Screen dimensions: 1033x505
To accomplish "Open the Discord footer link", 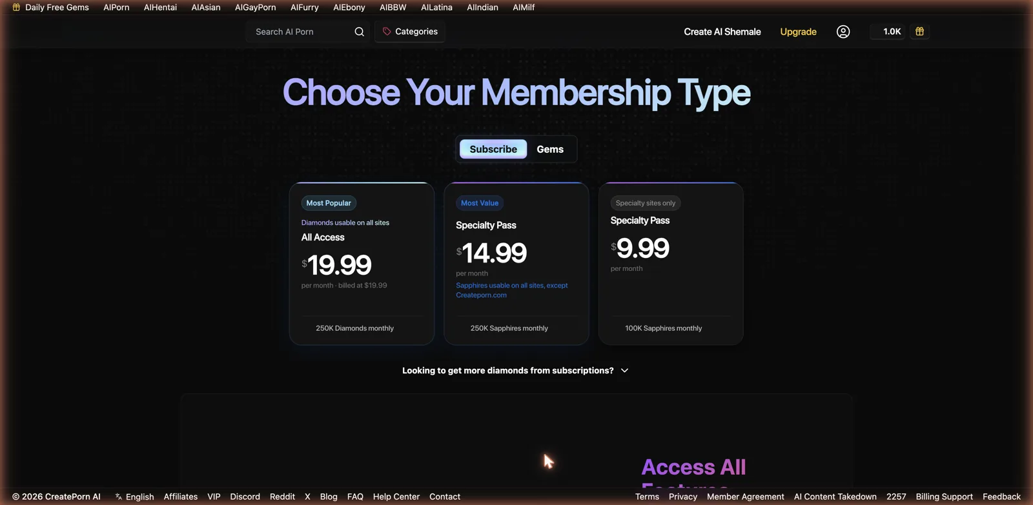I will click(245, 497).
